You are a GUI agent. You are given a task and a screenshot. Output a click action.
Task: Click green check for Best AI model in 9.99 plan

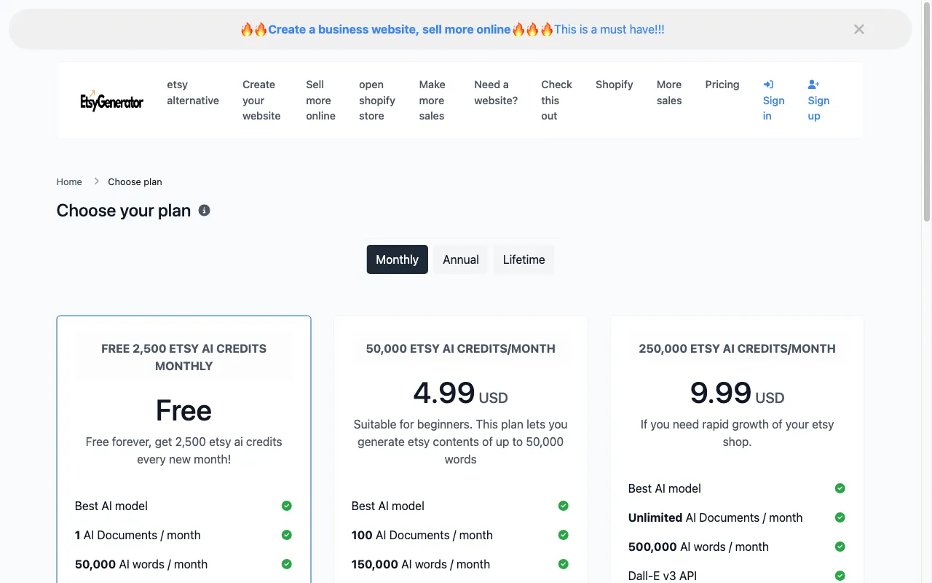point(840,488)
